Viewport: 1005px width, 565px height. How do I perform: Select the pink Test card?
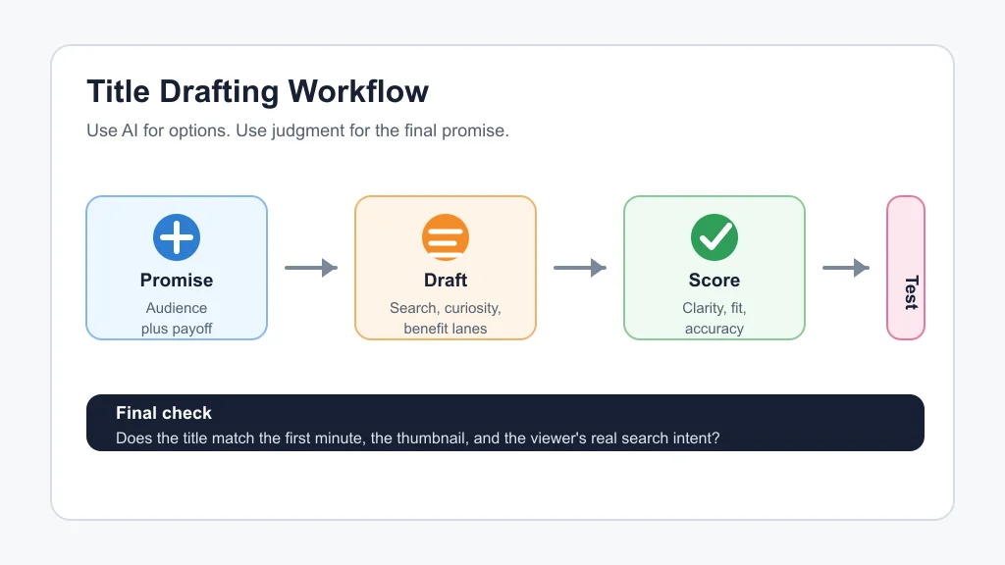906,268
